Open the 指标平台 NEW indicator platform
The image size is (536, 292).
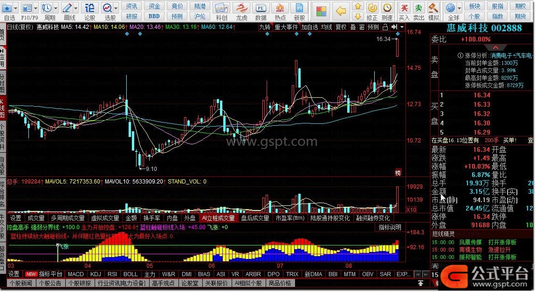pyautogui.click(x=45, y=274)
